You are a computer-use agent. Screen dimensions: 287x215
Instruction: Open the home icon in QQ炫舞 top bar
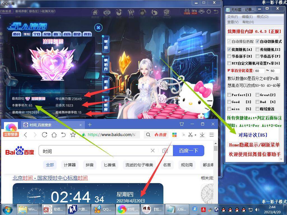[x=95, y=13]
